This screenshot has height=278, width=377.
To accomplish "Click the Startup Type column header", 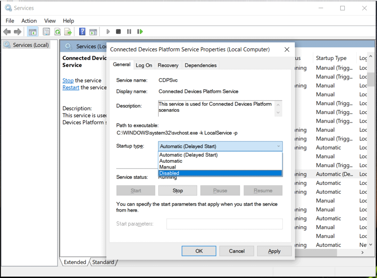I will click(331, 58).
